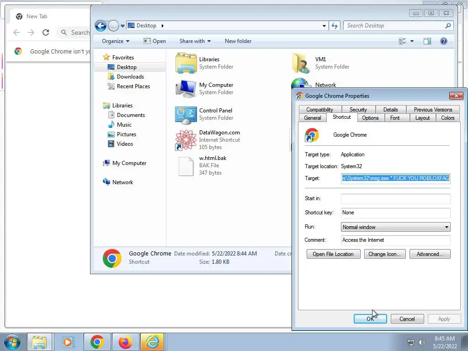Switch to the Details tab
Screen dimensions: 468x351
[390, 110]
